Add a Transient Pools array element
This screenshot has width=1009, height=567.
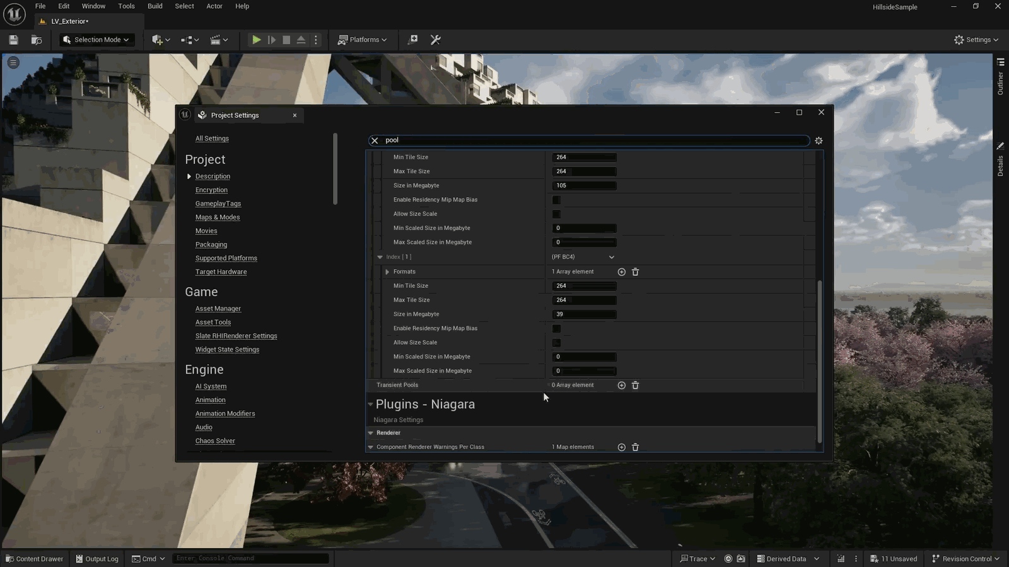coord(621,385)
